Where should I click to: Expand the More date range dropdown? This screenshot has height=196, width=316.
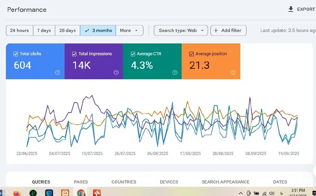point(129,31)
